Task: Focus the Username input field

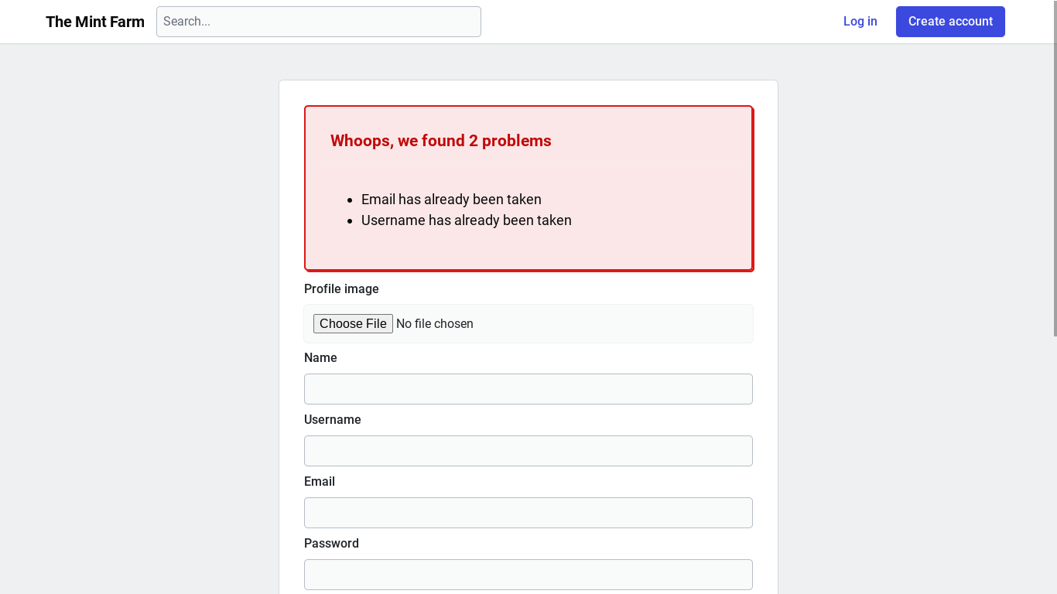Action: pyautogui.click(x=528, y=451)
